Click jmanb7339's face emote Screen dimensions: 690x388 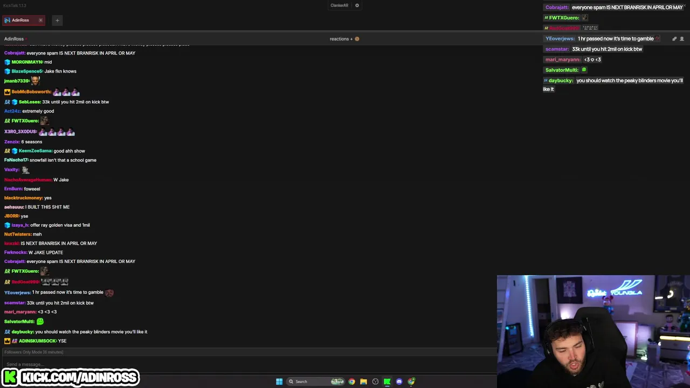35,80
